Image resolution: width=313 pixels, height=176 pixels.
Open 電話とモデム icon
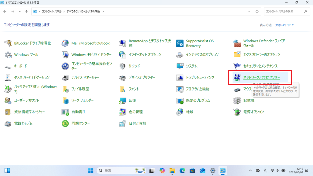[x=8, y=123]
